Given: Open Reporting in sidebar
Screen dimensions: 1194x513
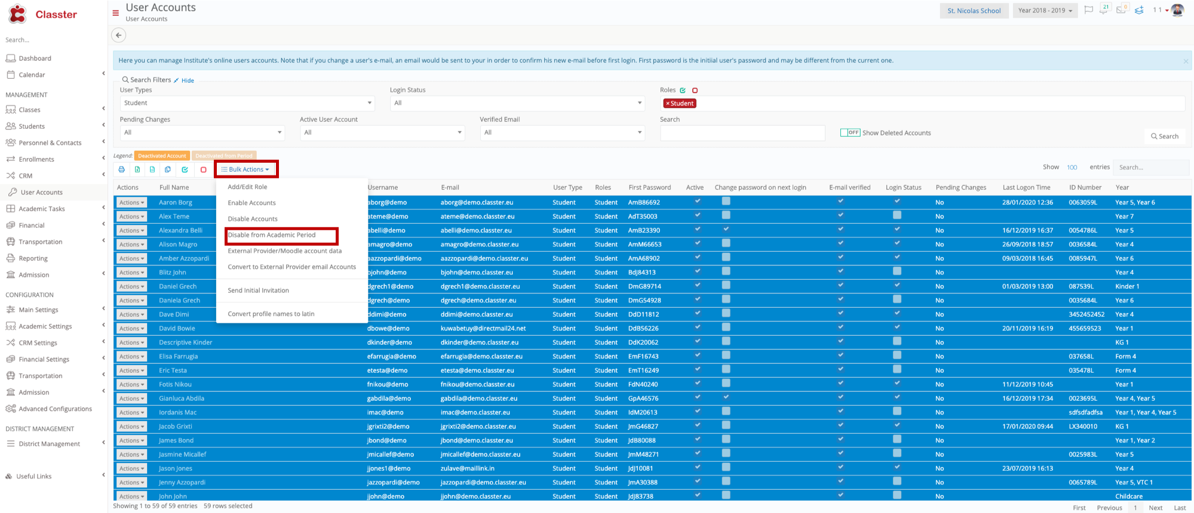Looking at the screenshot, I should click(x=33, y=259).
